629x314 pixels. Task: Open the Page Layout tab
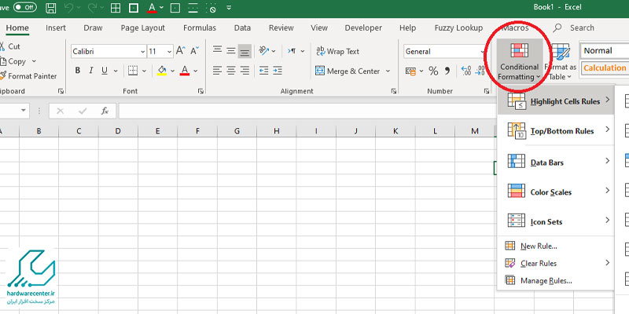pyautogui.click(x=143, y=27)
